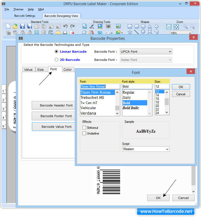
Task: Click Cancel in the Font dialog
Action: tap(181, 94)
